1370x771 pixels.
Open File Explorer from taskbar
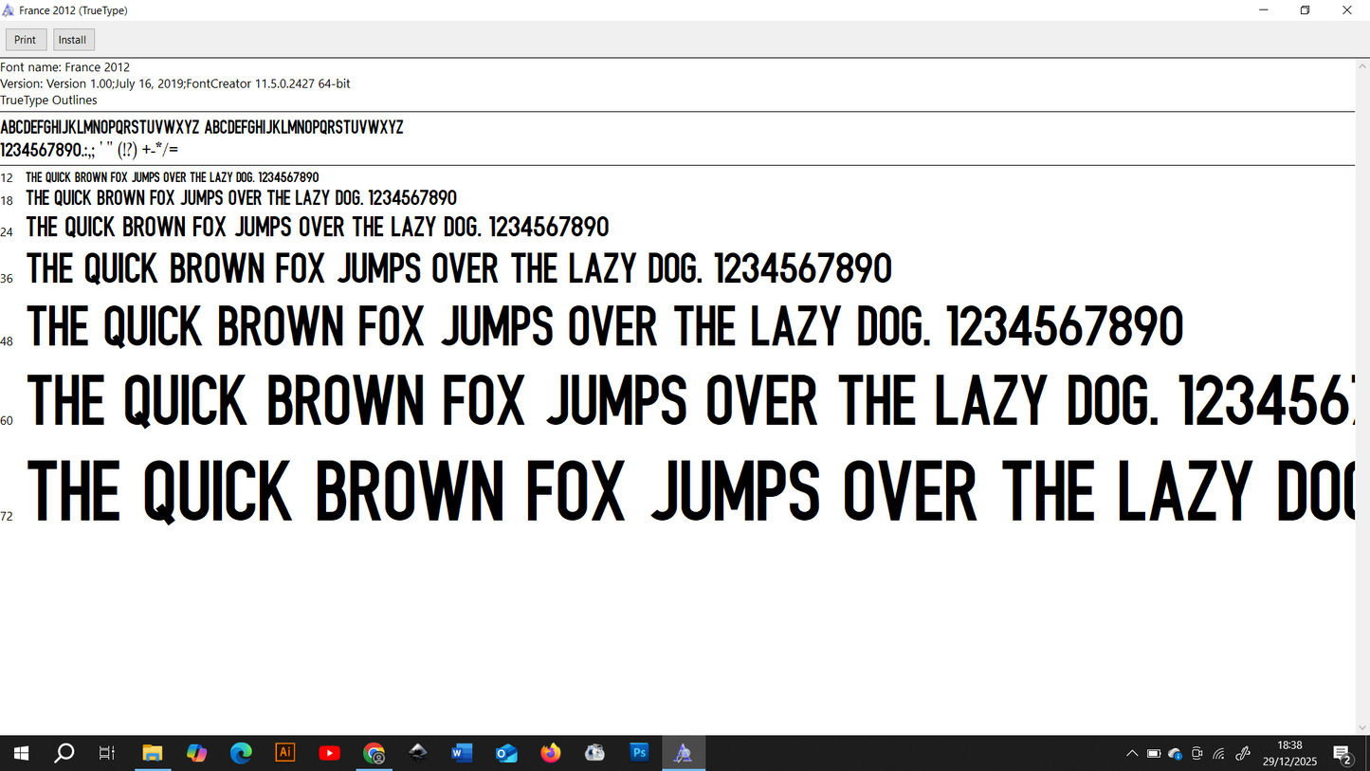(153, 753)
